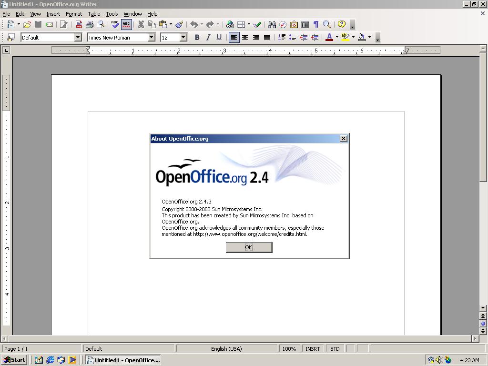Open Styles and Formatting icon

11,38
